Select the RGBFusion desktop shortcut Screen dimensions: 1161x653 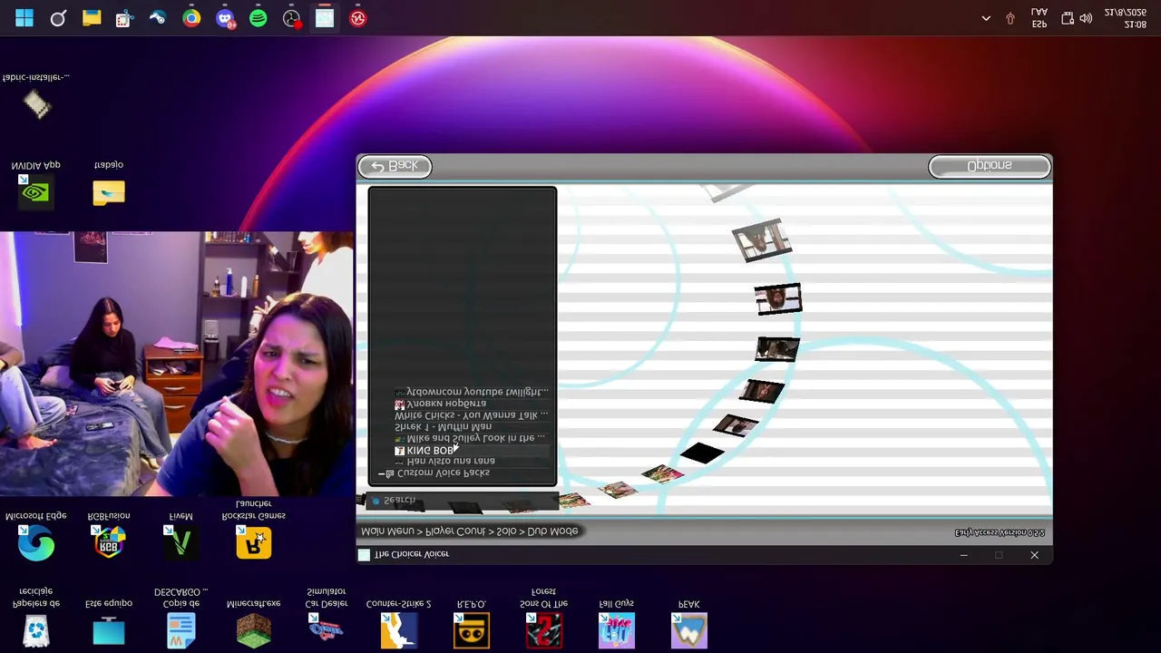click(109, 535)
